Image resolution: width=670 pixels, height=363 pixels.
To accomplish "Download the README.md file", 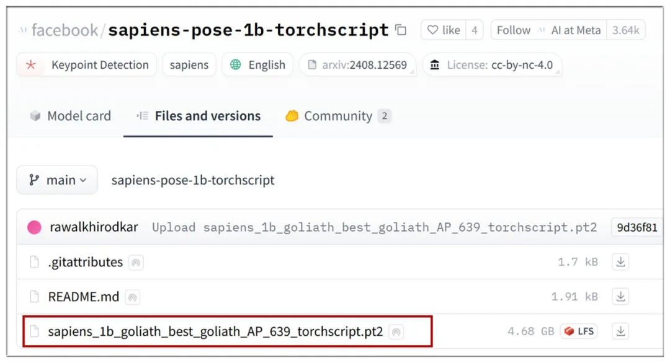I will 621,296.
